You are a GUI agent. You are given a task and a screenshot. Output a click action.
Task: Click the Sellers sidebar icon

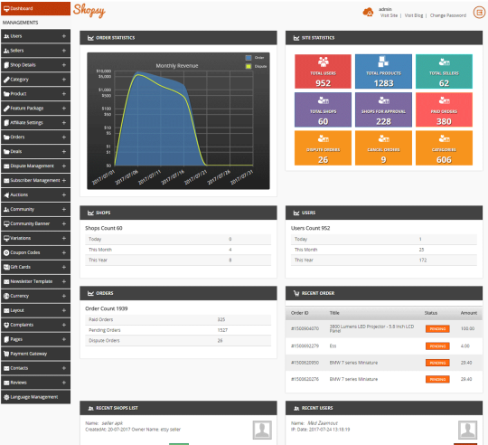pyautogui.click(x=6, y=51)
